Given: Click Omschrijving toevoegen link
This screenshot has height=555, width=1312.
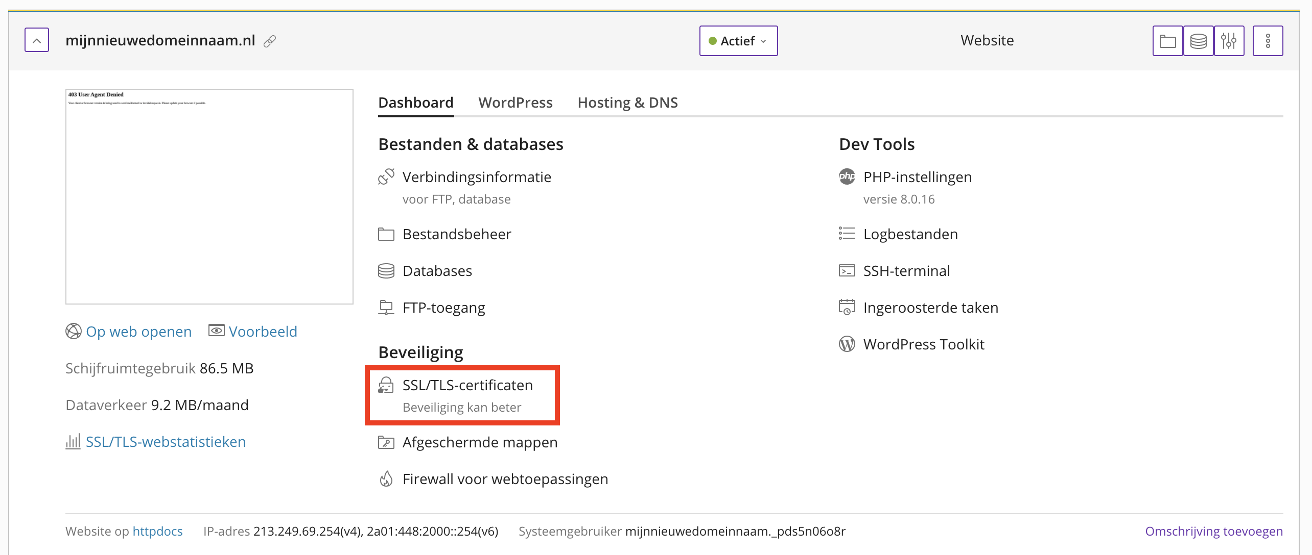Looking at the screenshot, I should coord(1214,531).
